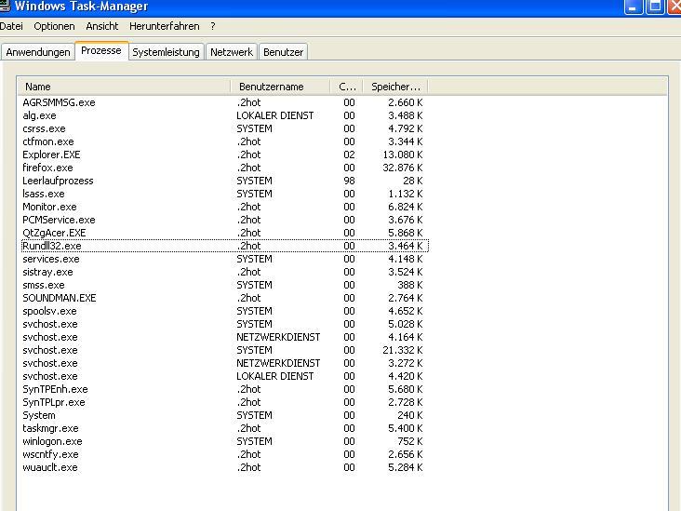This screenshot has height=511, width=681.
Task: Select the wscntfy.exe process
Action: [225, 454]
